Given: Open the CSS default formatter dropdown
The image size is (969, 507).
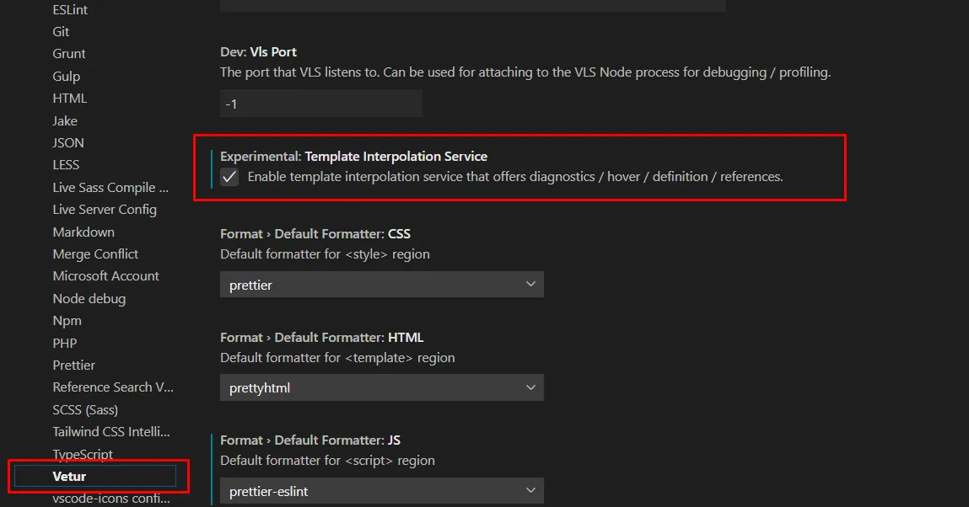Looking at the screenshot, I should (x=381, y=285).
